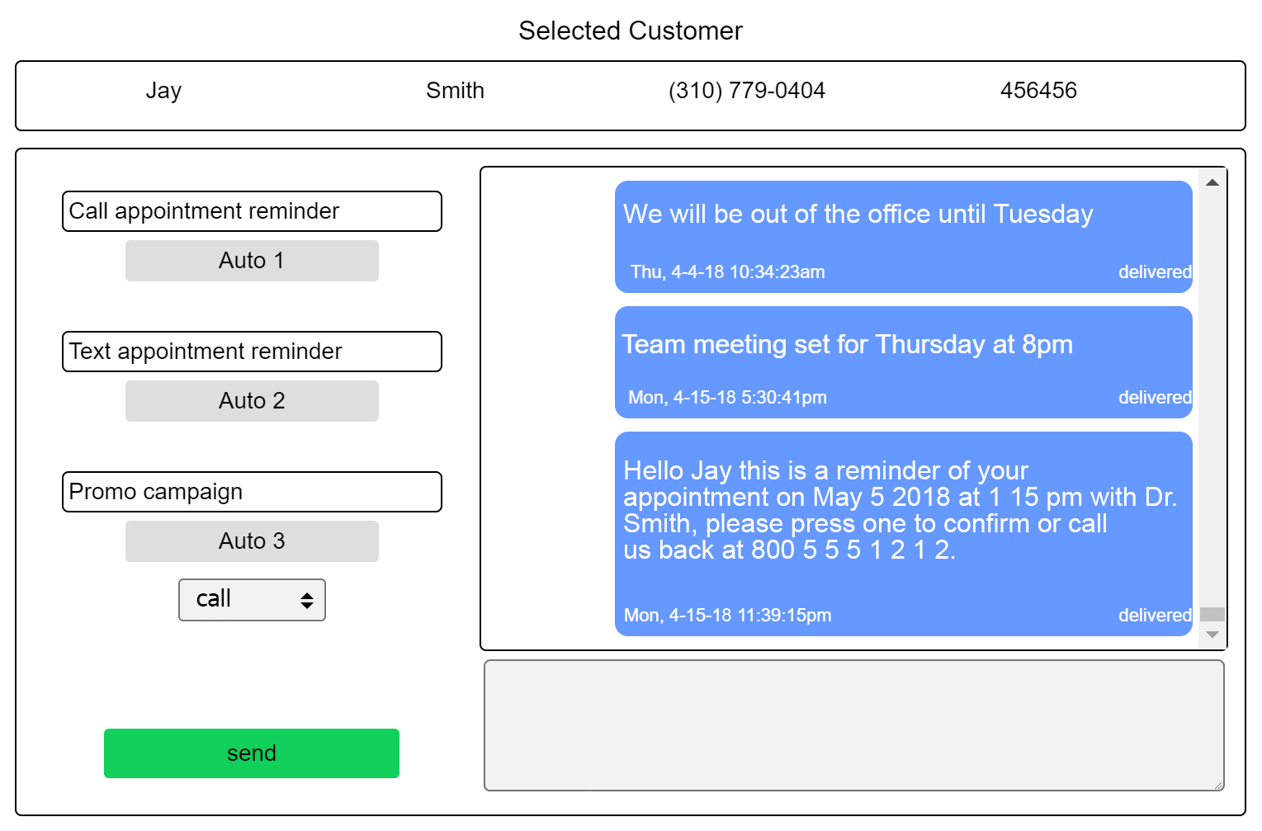Select the out of office message bubble
Viewport: 1262px width, 831px height.
click(903, 237)
